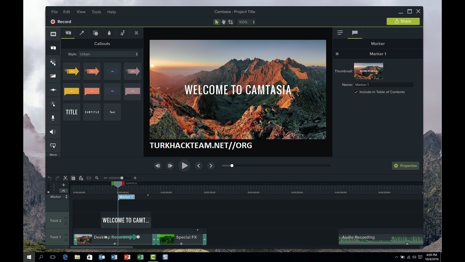Undo the last timeline action
Image resolution: width=465 pixels, height=262 pixels.
pyautogui.click(x=49, y=178)
